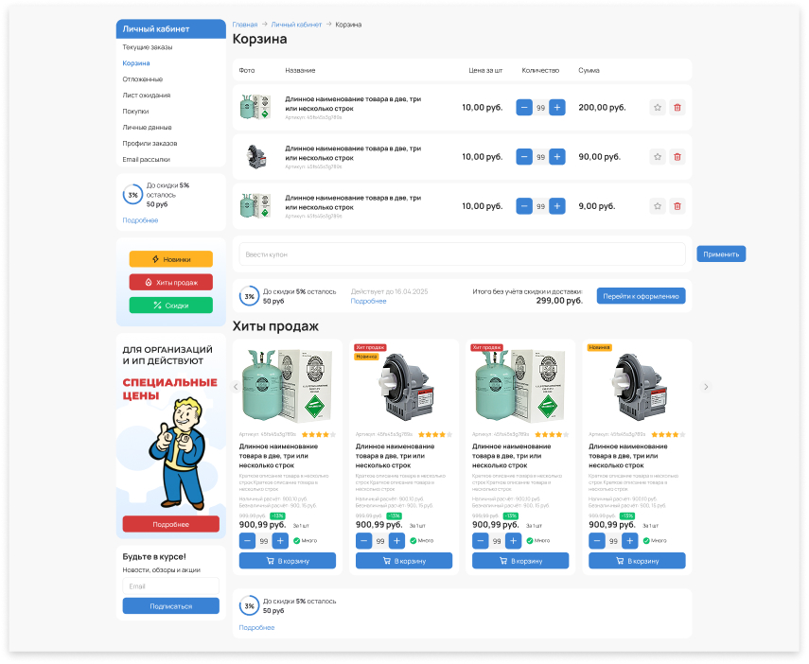Star the first cart item as favorite
The height and width of the screenshot is (664, 809).
tap(658, 108)
